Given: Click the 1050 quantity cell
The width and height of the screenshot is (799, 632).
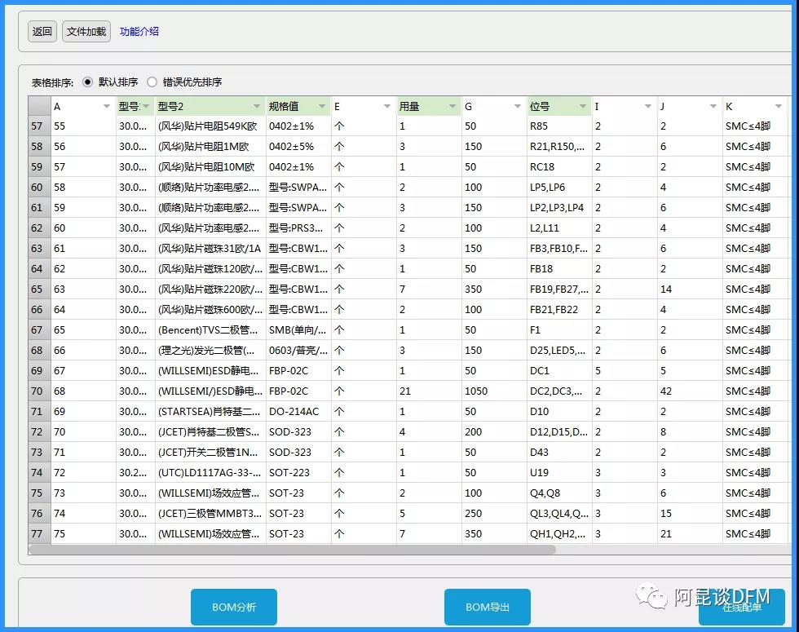Looking at the screenshot, I should point(494,391).
